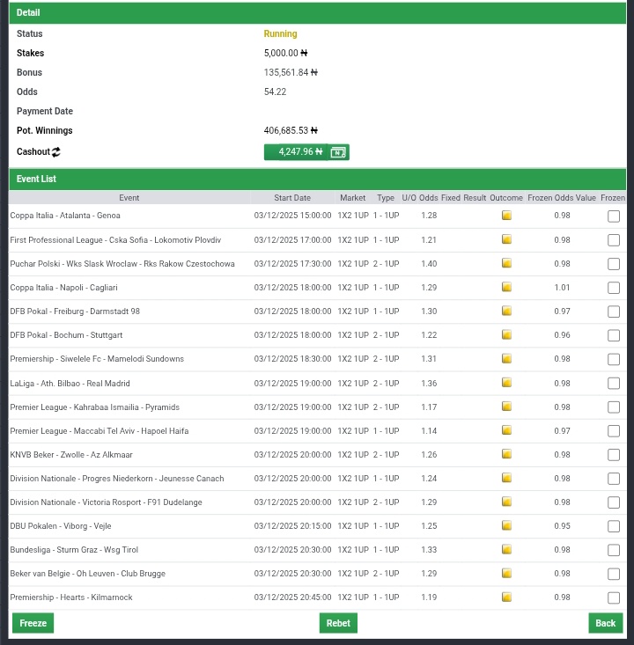This screenshot has height=645, width=634.
Task: Click the 'Running' status value
Action: coord(280,33)
